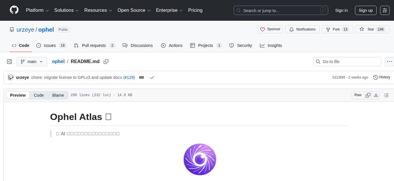This screenshot has width=394, height=181.
Task: Copy the raw README content
Action: tap(368, 95)
